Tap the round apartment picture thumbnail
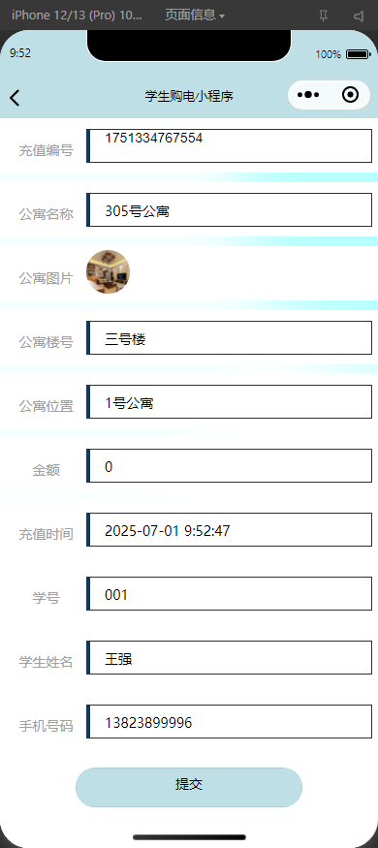The width and height of the screenshot is (378, 848). (x=108, y=271)
